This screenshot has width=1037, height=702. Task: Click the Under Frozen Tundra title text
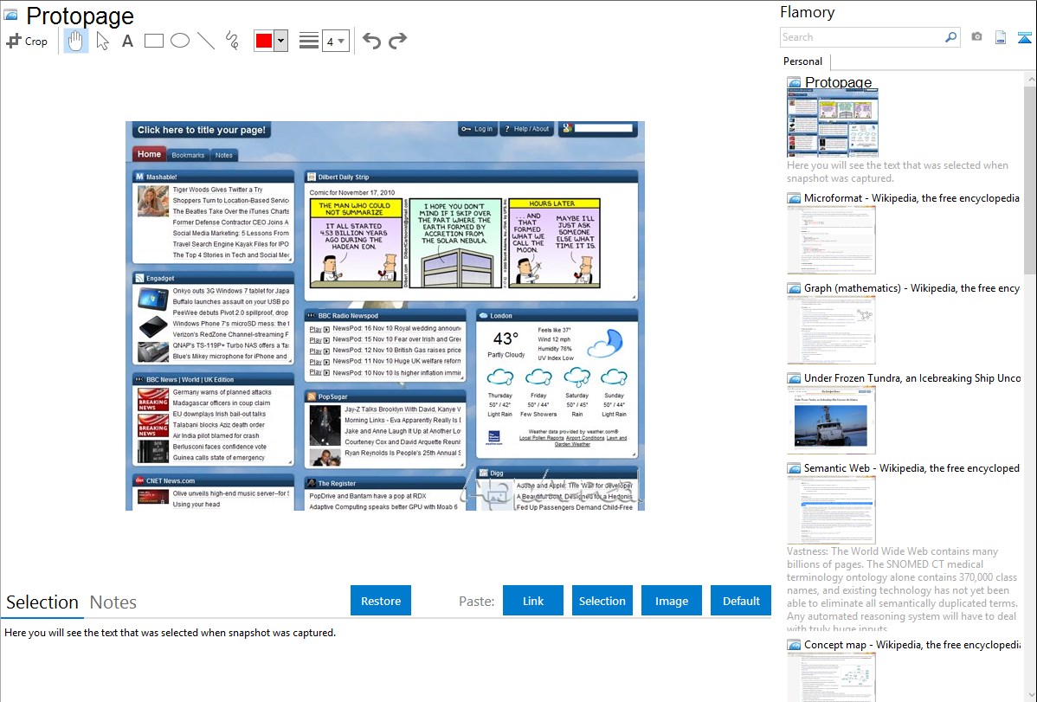pyautogui.click(x=912, y=377)
